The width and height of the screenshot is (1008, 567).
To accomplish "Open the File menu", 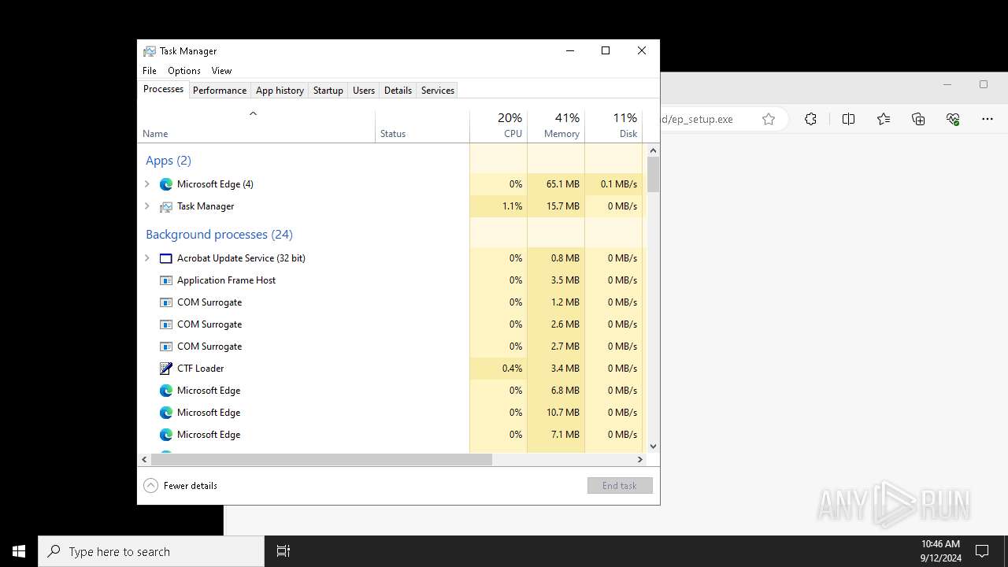I will coord(150,71).
